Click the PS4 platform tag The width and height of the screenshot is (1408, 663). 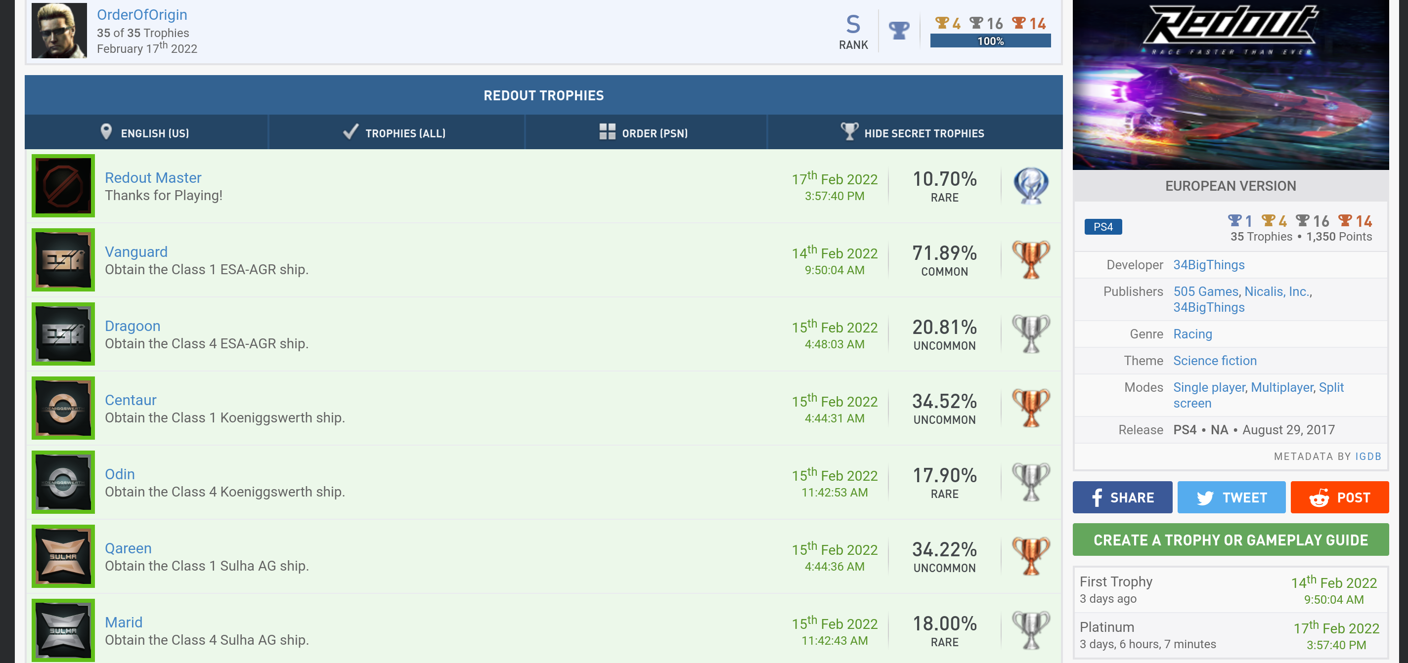click(1103, 227)
